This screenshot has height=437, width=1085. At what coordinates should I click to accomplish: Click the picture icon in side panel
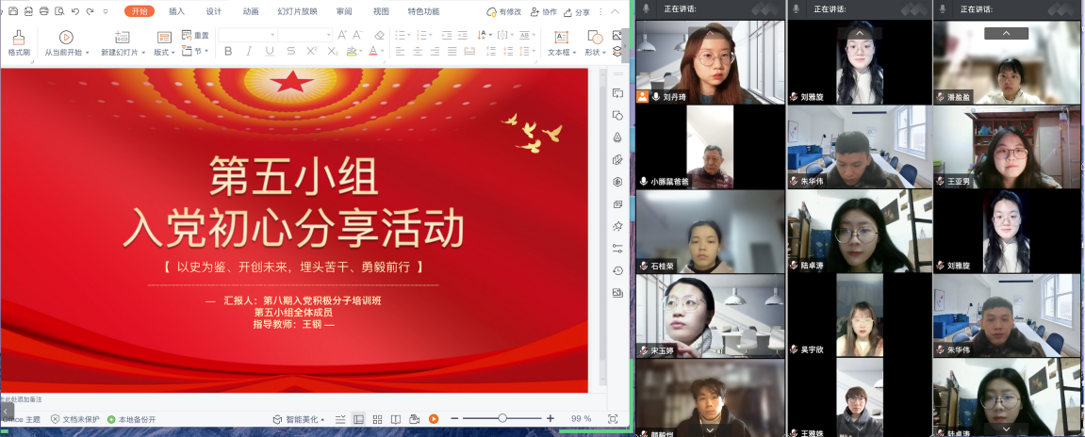(618, 293)
